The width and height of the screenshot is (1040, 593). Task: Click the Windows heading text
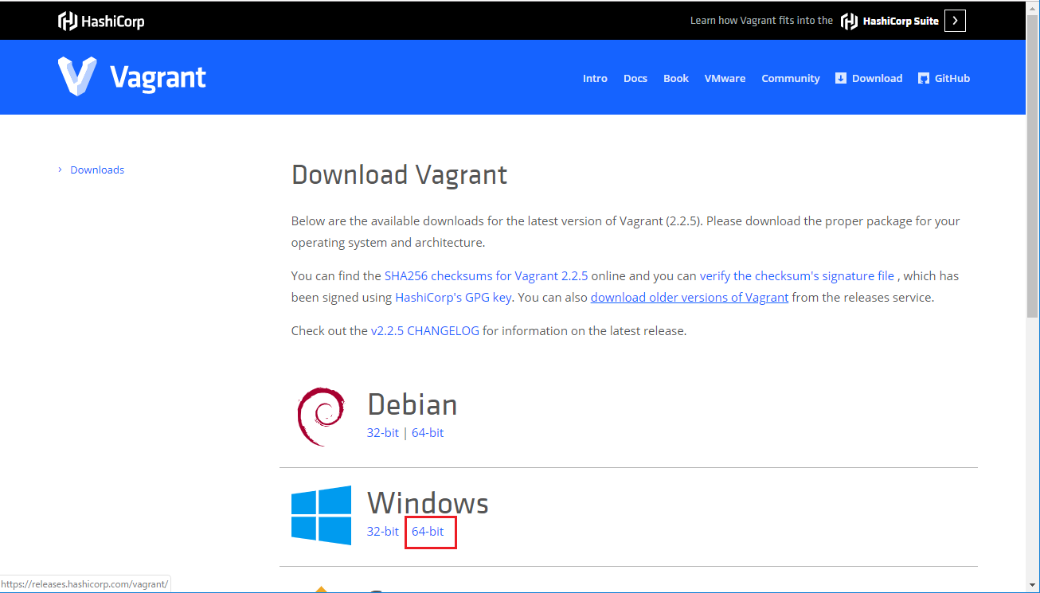click(428, 503)
